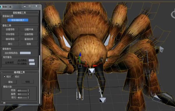
Task: Minimize the 骨骼工具 window
Action: click(x=25, y=6)
